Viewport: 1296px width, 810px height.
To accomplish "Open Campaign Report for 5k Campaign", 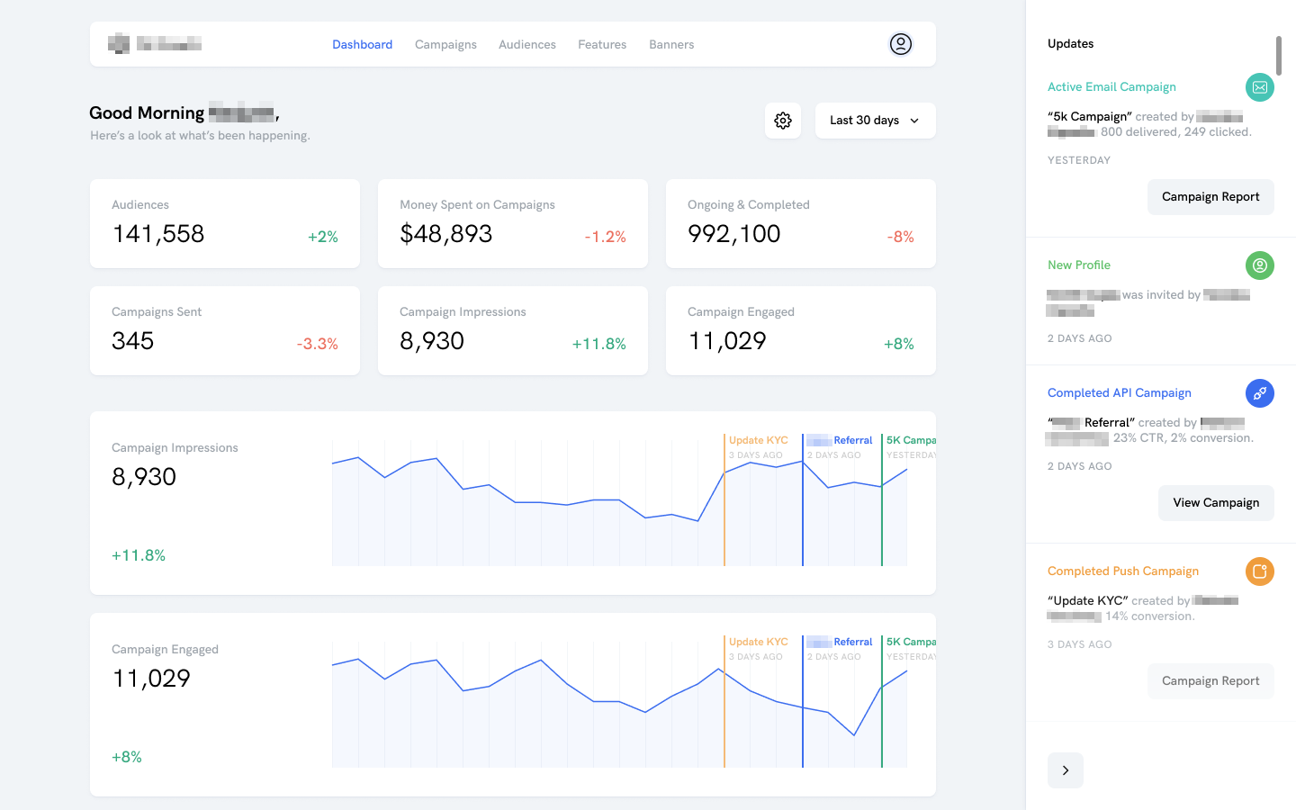I will 1210,197.
